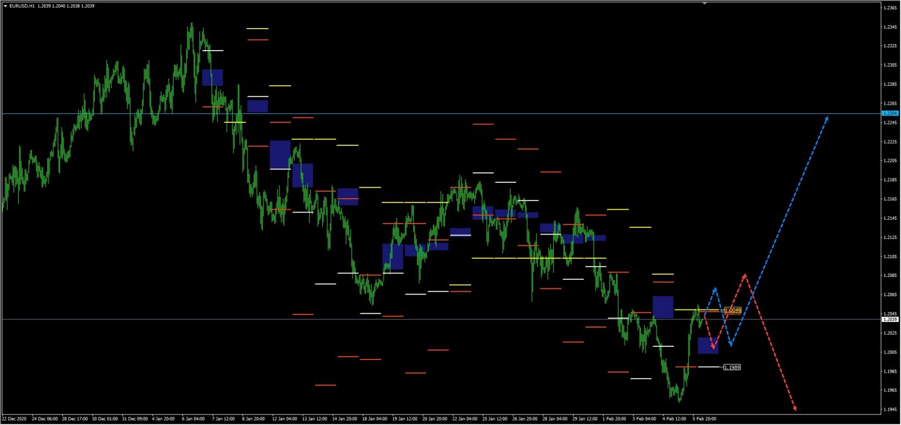This screenshot has width=901, height=425.
Task: Click the 28 Dec 17:00 time axis label
Action: tap(74, 419)
